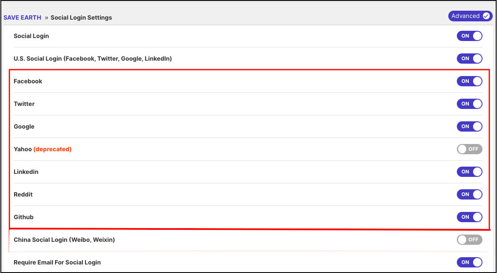Click the Social Login Settings breadcrumb text
This screenshot has height=273, width=497.
pos(81,18)
